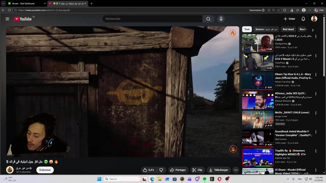This screenshot has height=183, width=326.
Task: Close the Kick Dashboard browser tab
Action: [45, 4]
